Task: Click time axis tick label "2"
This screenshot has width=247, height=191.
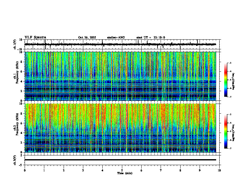Action: [64, 170]
